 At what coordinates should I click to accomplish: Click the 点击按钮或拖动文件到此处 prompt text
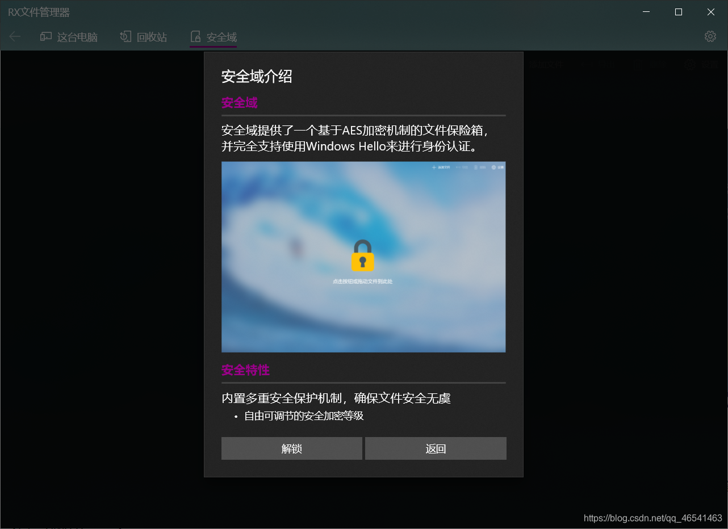[363, 280]
